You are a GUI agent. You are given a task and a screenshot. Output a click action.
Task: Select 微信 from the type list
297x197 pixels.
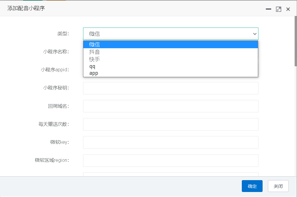point(170,44)
